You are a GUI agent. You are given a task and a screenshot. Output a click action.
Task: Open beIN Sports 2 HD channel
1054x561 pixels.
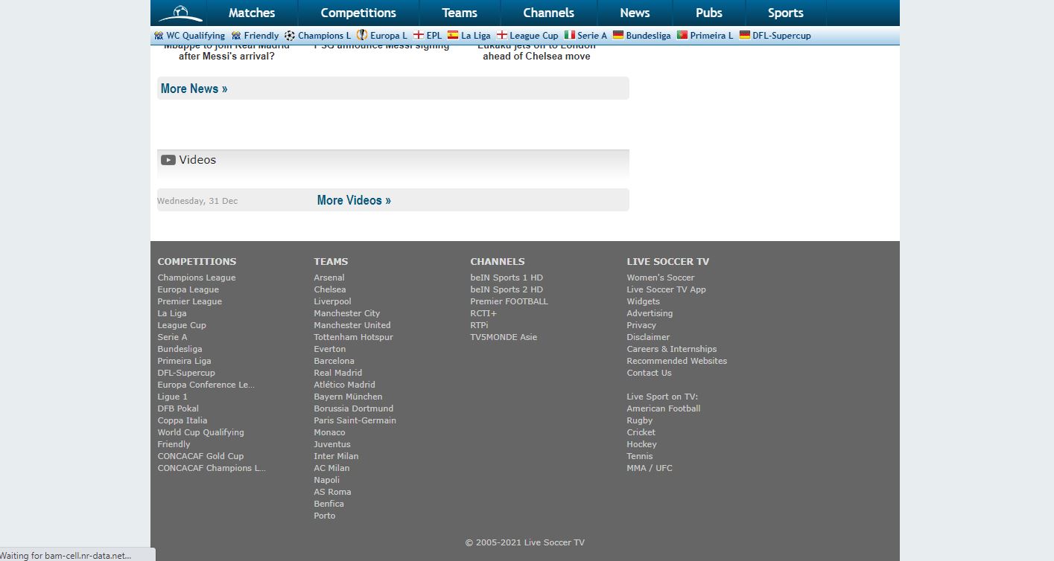point(507,289)
